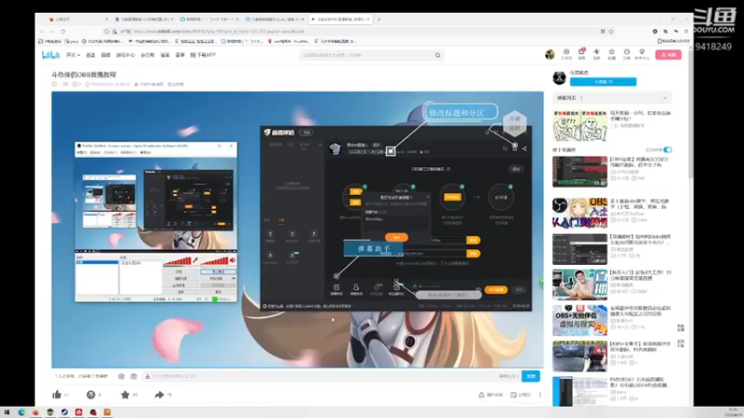Open the anime nav item
This screenshot has width=744, height=418.
[90, 55]
